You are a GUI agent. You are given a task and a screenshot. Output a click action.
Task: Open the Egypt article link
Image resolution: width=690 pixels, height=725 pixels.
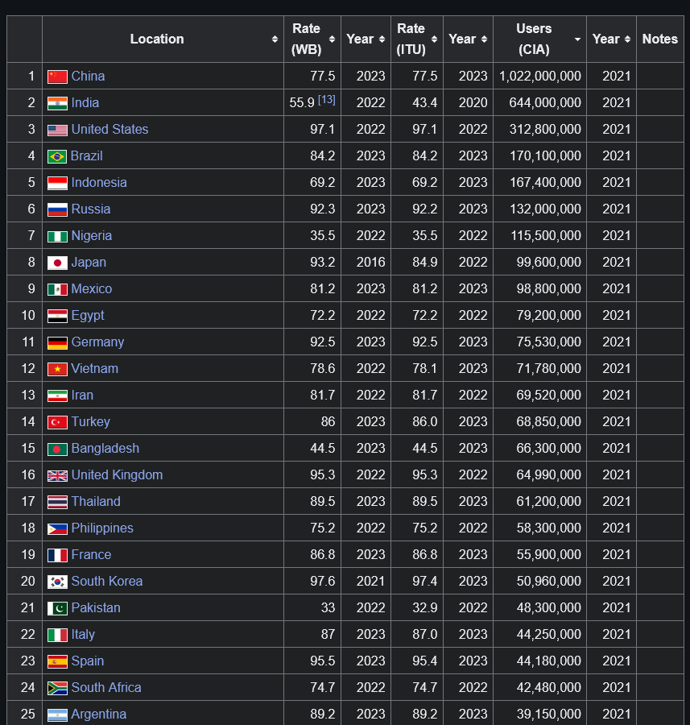point(88,315)
